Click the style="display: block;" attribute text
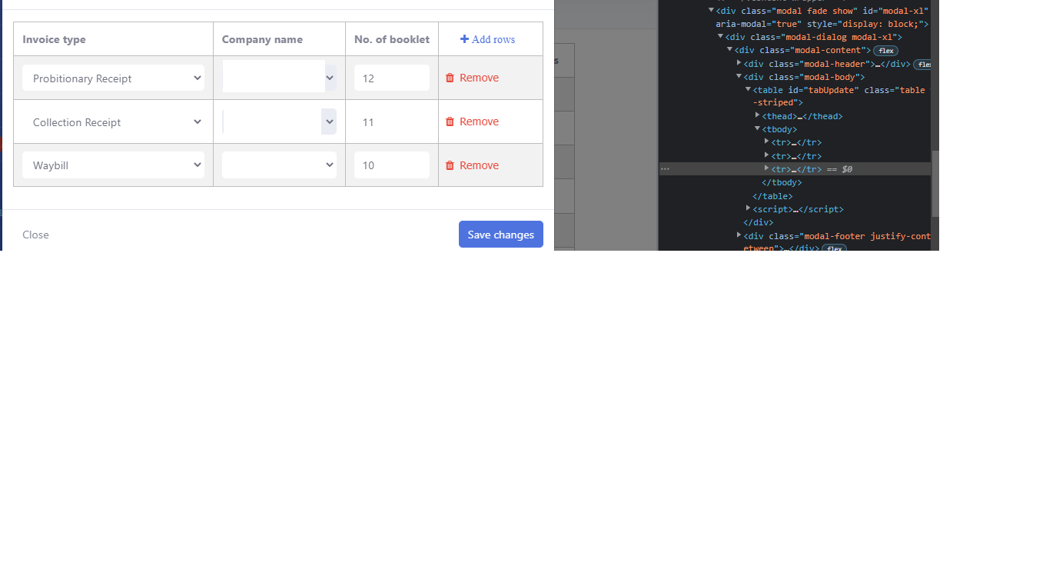Image resolution: width=1046 pixels, height=566 pixels. pyautogui.click(x=868, y=25)
